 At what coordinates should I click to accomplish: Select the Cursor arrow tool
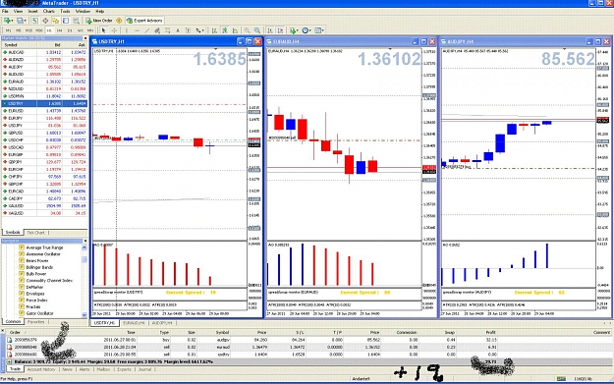click(x=103, y=30)
